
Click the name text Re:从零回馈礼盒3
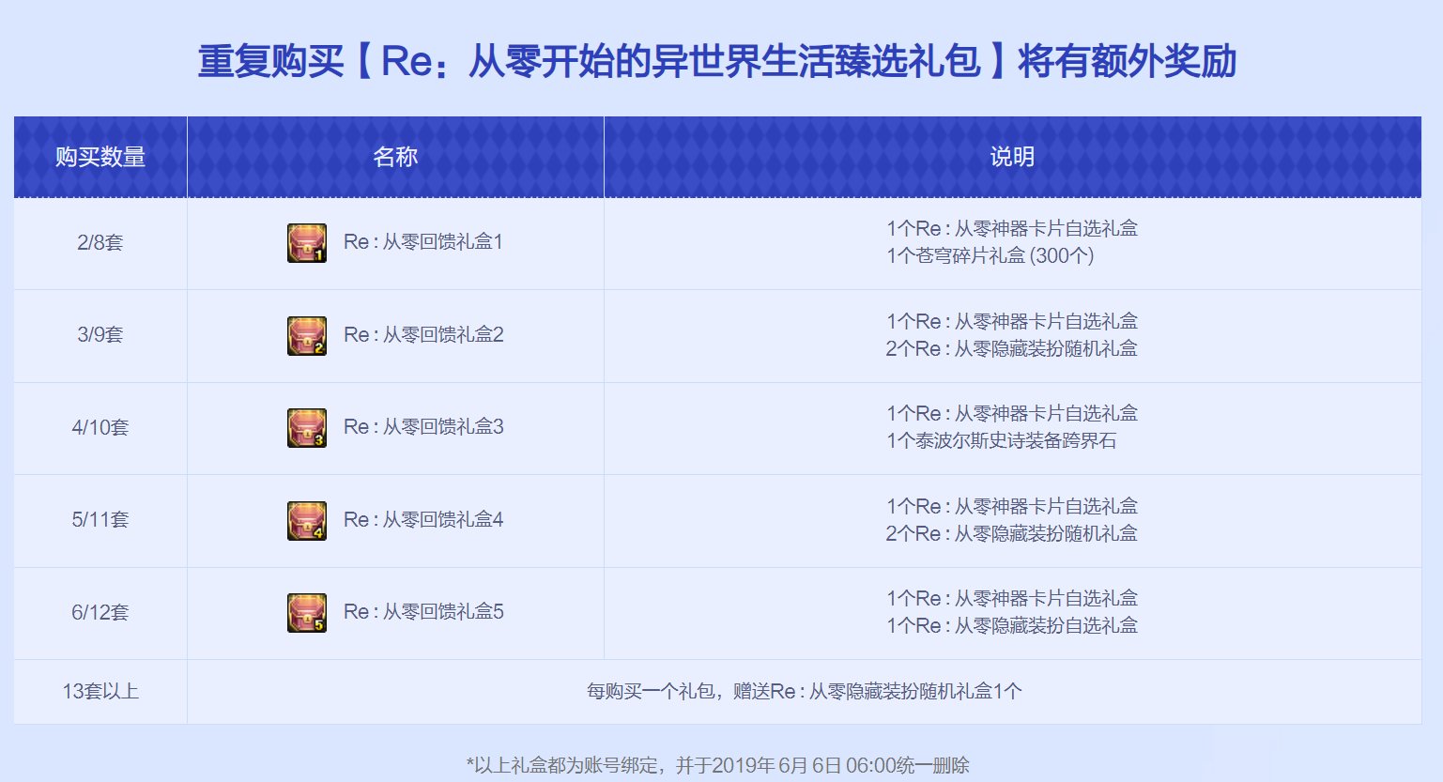[x=423, y=427]
